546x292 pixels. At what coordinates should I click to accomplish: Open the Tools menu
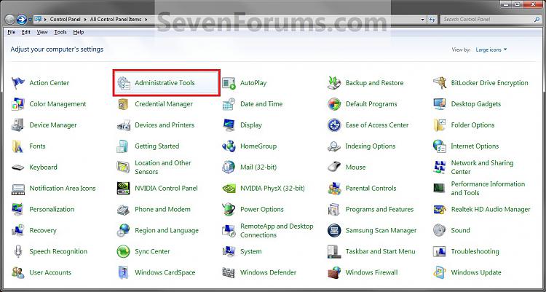pyautogui.click(x=60, y=32)
